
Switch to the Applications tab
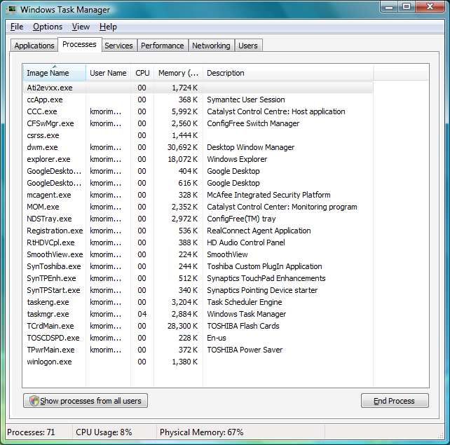(x=34, y=46)
